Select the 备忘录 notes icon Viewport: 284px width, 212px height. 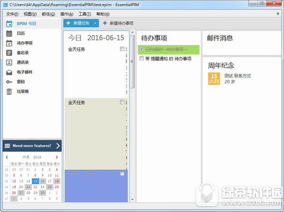coord(9,53)
